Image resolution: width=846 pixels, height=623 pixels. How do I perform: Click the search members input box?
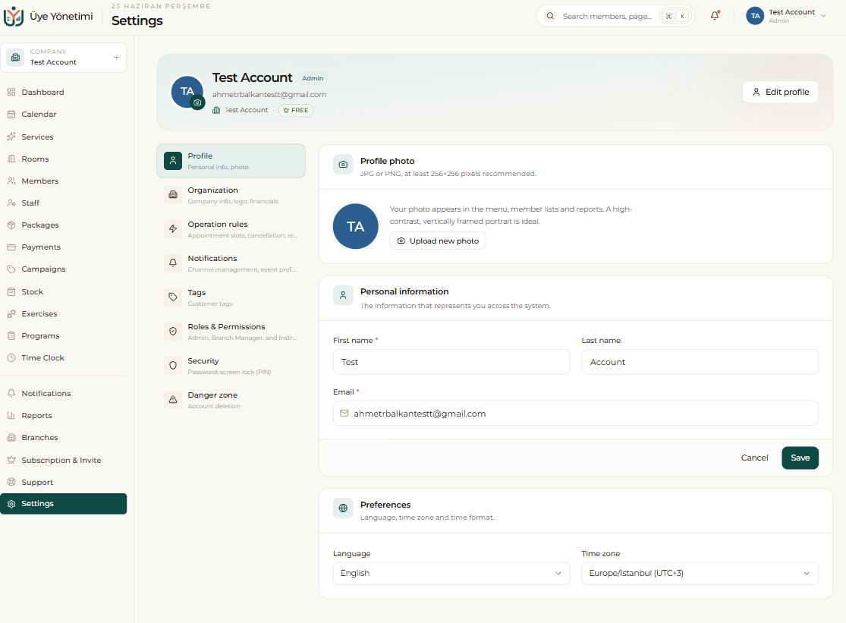615,16
